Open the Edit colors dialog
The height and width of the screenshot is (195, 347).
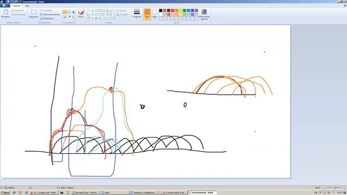204,14
